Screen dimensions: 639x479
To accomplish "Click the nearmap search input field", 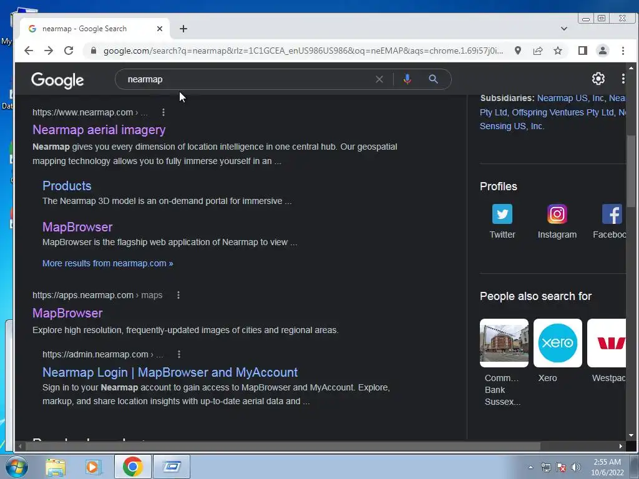I will [248, 79].
